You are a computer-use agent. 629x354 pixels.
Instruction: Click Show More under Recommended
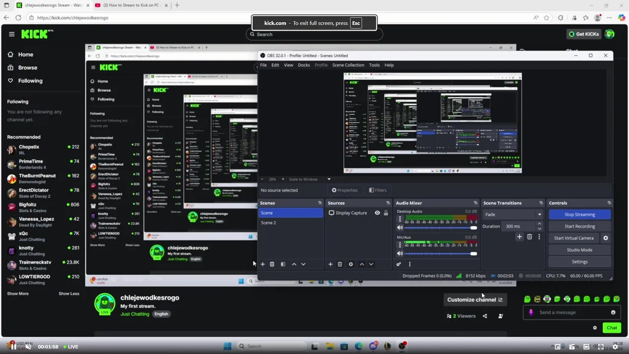tap(18, 294)
